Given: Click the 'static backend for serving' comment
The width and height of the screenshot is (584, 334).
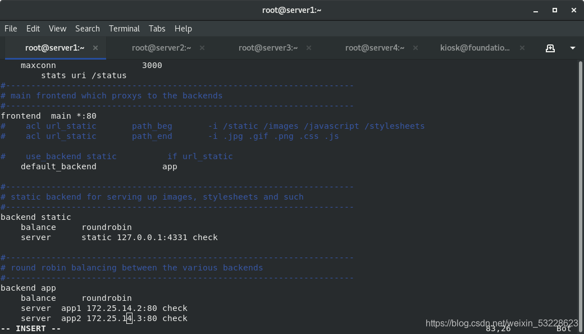Looking at the screenshot, I should 152,197.
